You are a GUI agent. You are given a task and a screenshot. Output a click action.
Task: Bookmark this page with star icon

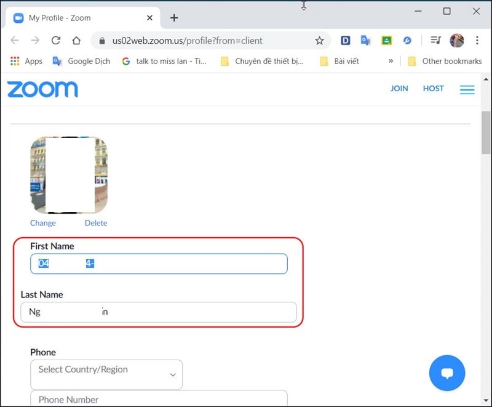[x=319, y=41]
